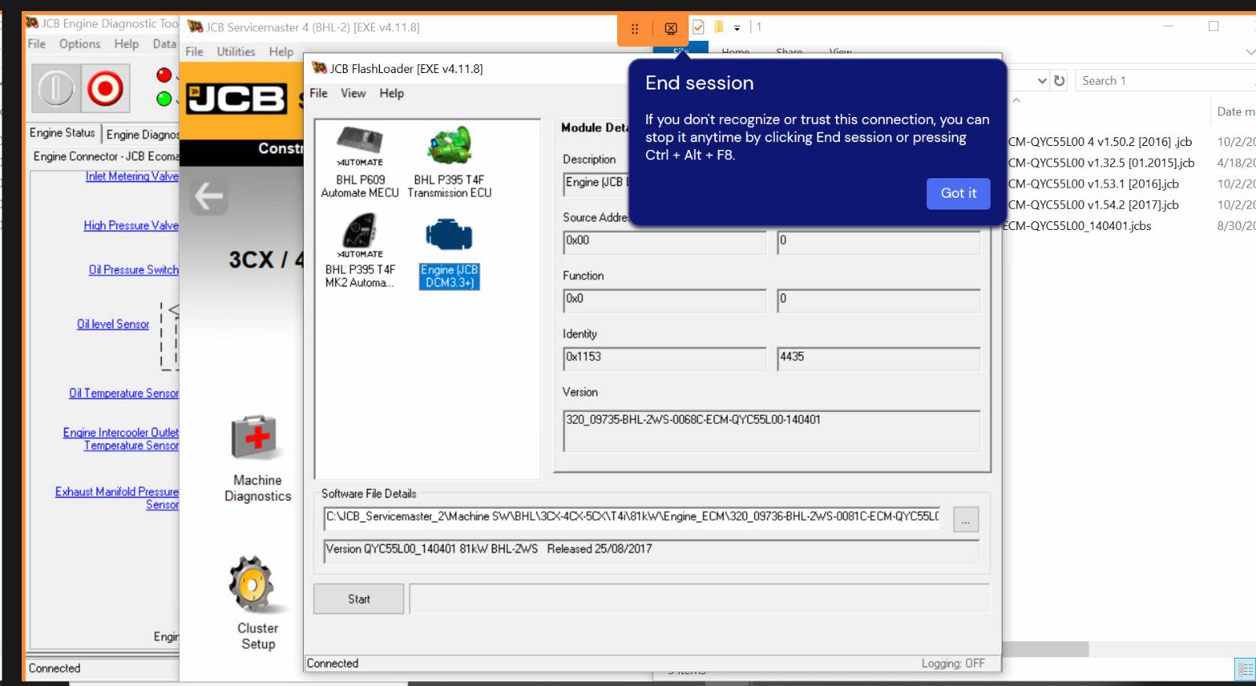Click the new folder icon in Explorer title bar
Image resolution: width=1256 pixels, height=686 pixels.
pos(718,27)
